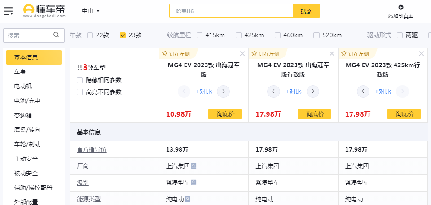Move 出海冠军版行政版 column right with arrow

coord(313,92)
